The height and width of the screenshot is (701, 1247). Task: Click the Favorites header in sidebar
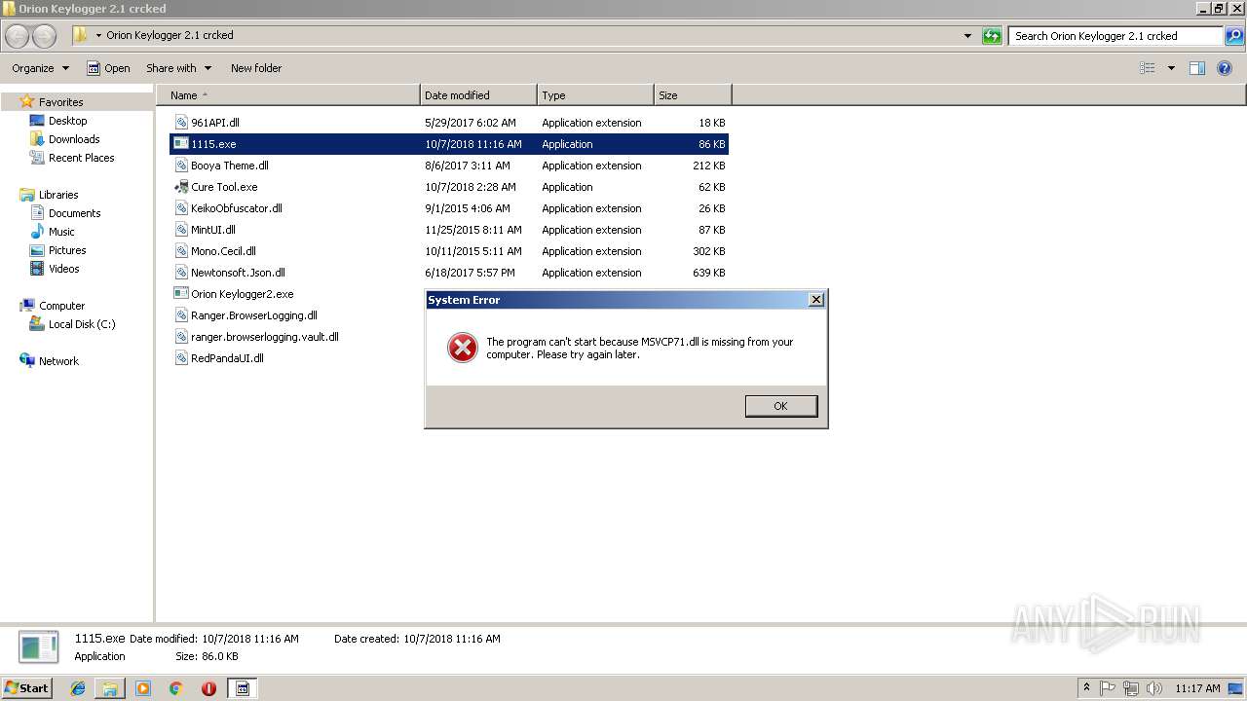(x=60, y=102)
